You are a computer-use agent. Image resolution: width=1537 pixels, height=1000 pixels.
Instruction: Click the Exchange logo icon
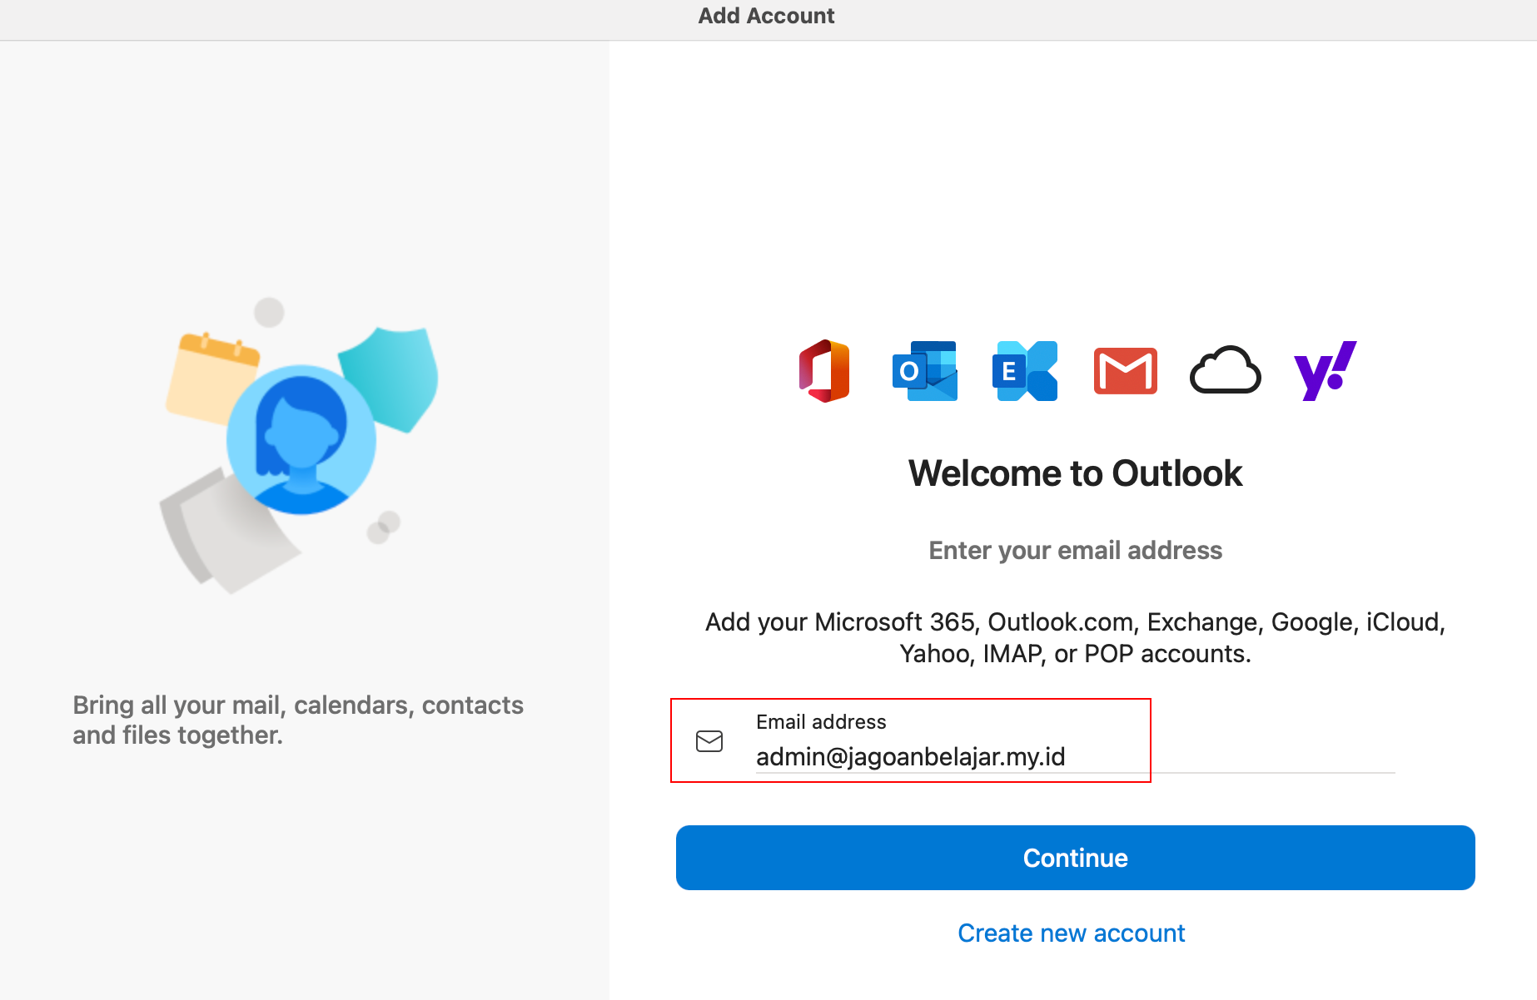(1025, 371)
